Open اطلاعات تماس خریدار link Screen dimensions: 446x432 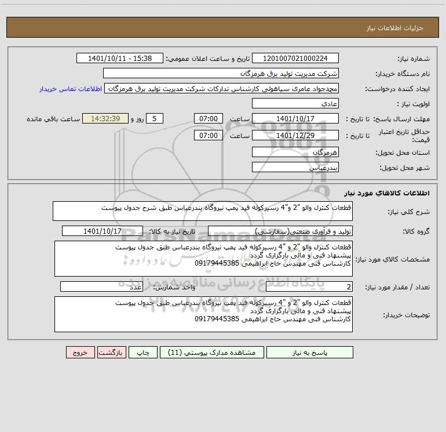pyautogui.click(x=71, y=89)
